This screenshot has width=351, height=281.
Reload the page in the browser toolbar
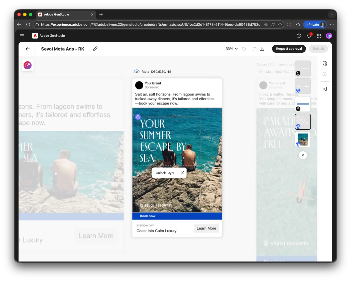tap(28, 24)
